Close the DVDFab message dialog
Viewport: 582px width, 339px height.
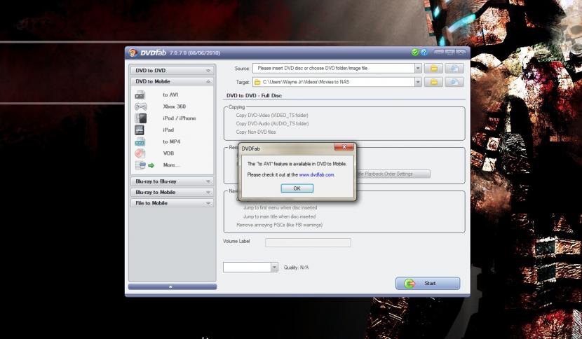(x=344, y=147)
